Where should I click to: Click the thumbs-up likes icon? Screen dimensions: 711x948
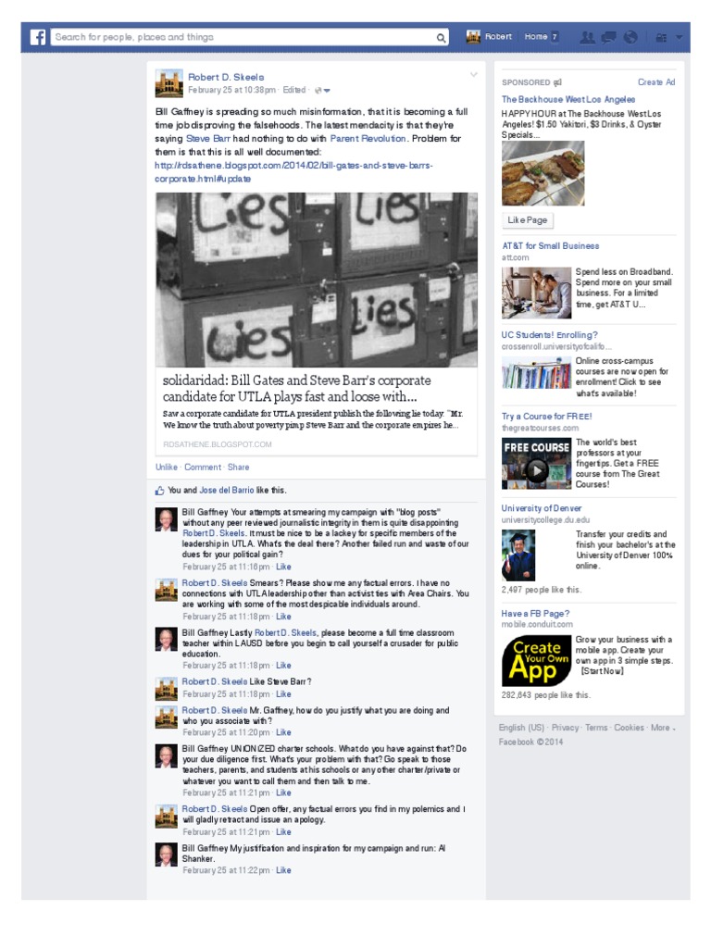click(159, 491)
